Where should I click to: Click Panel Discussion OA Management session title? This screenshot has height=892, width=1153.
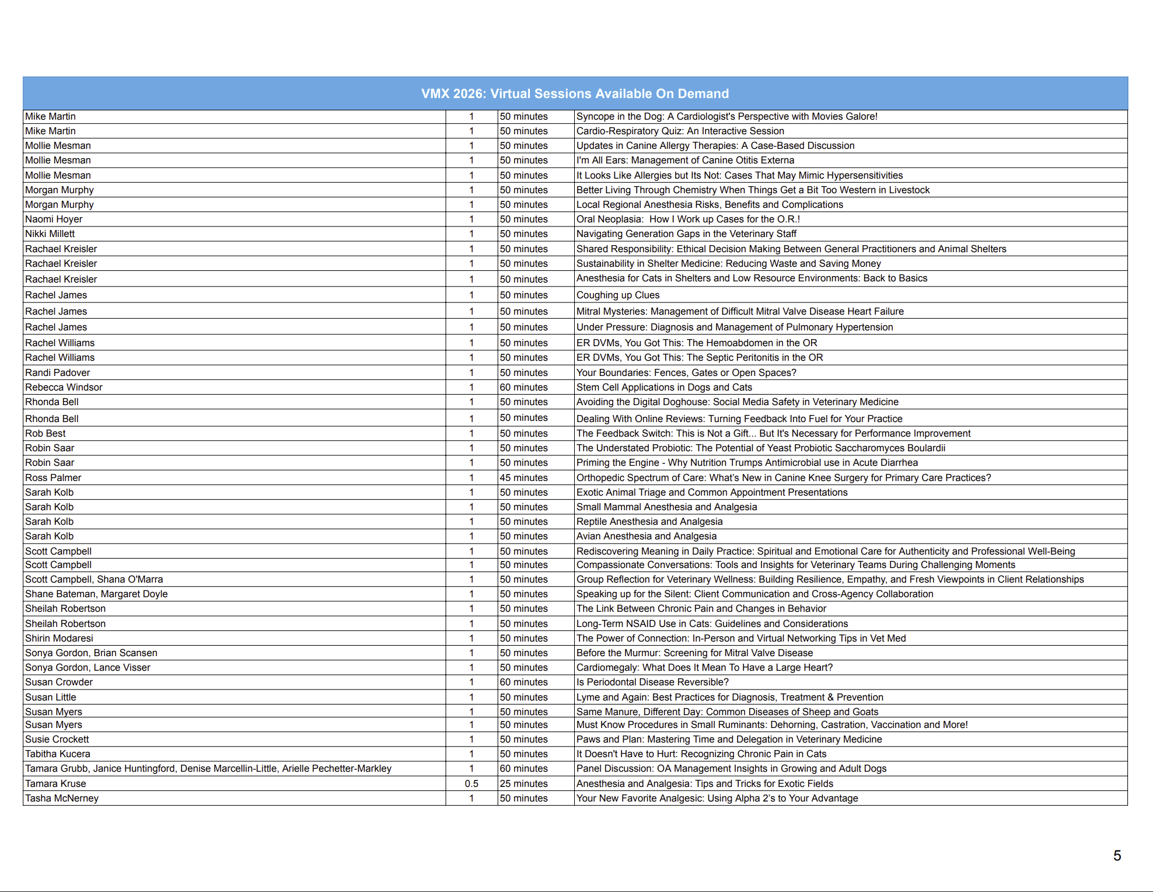click(x=731, y=768)
